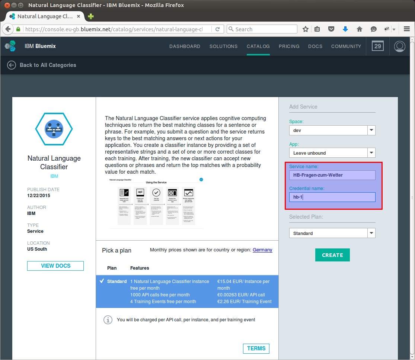Click the Firefox Search box
Image resolution: width=415 pixels, height=360 pixels.
(262, 29)
